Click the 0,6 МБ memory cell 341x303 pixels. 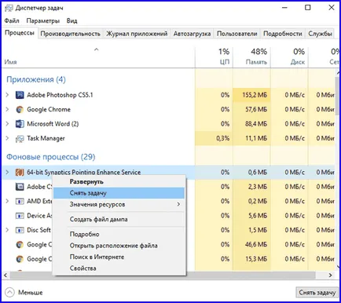pyautogui.click(x=251, y=172)
